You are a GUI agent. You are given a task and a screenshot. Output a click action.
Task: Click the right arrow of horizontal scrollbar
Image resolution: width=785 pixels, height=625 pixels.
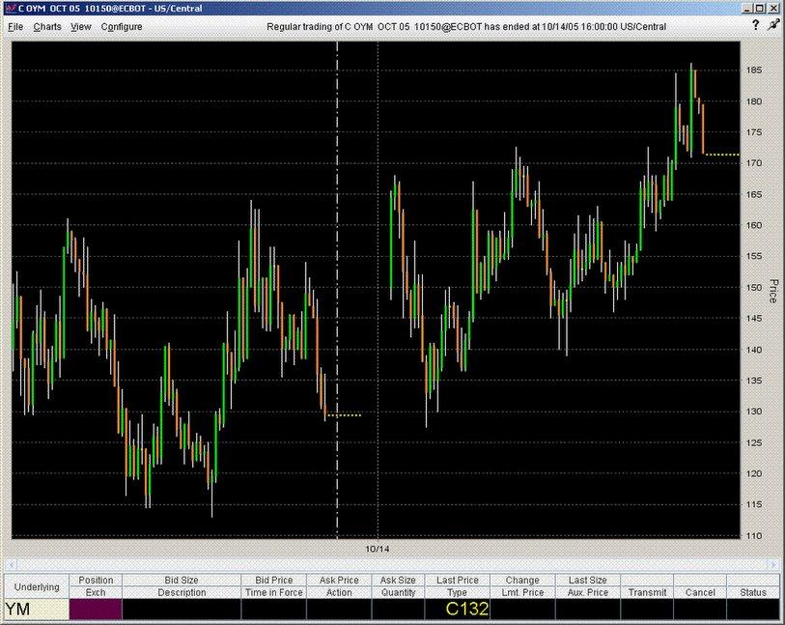click(774, 564)
